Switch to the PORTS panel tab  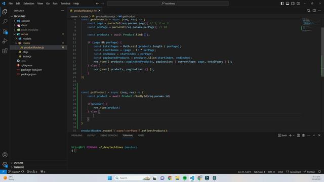(x=141, y=135)
